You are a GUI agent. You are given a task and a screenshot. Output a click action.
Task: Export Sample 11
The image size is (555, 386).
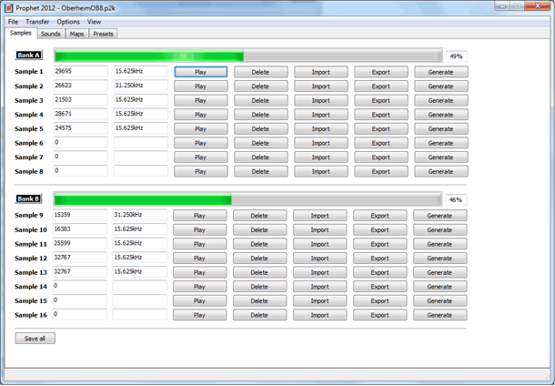(380, 244)
